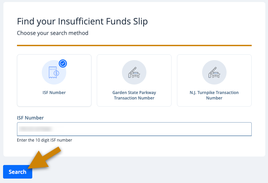Screen dimensions: 268x183
Task: Click the bold ISF Number field label
Action: coord(30,118)
